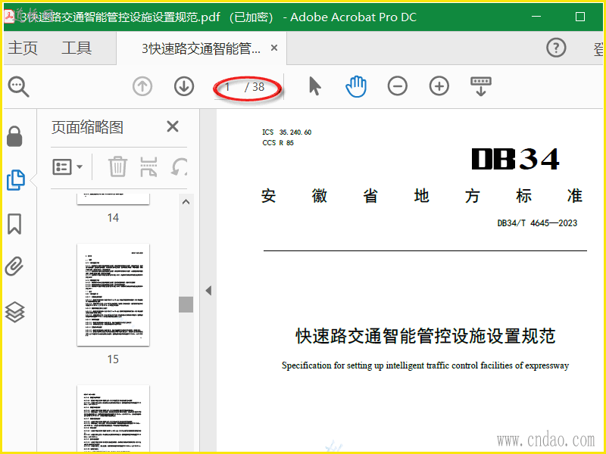Viewport: 606px width, 454px height.
Task: Open the scrolling page display options
Action: click(x=481, y=86)
